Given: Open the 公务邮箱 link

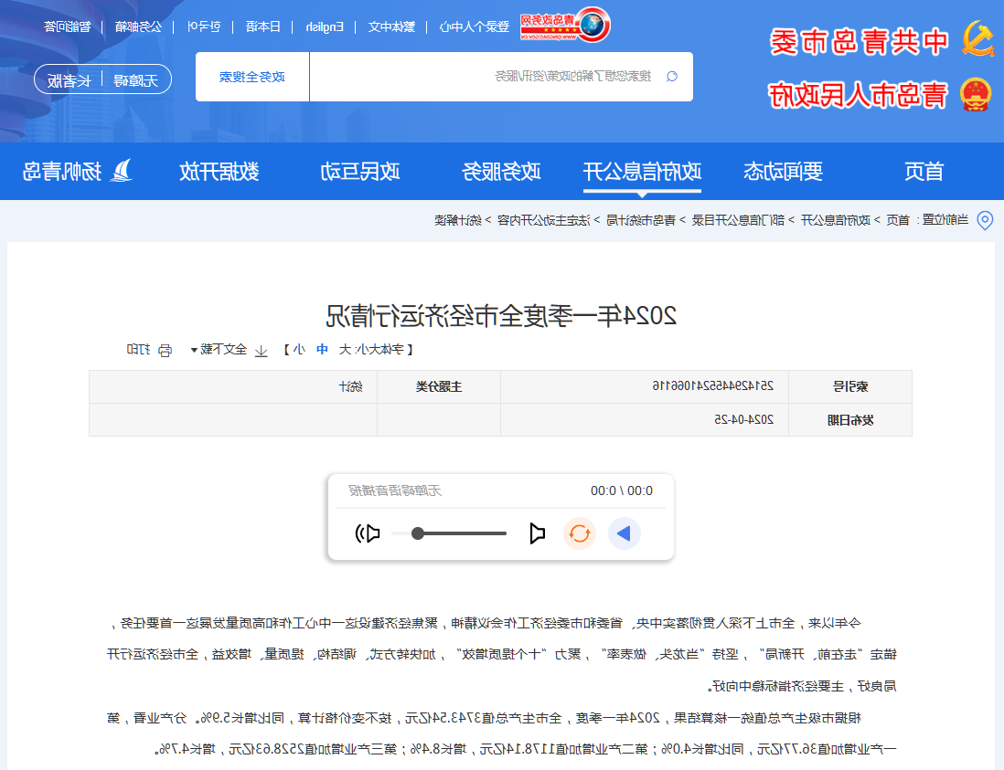Looking at the screenshot, I should pyautogui.click(x=138, y=26).
